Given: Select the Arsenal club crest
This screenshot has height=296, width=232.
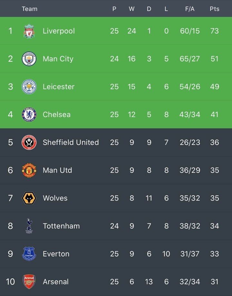Looking at the screenshot, I should pos(29,281).
